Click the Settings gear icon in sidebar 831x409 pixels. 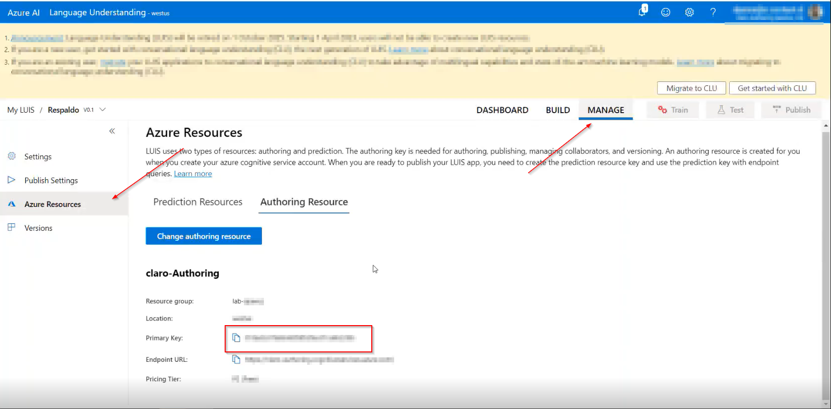12,156
